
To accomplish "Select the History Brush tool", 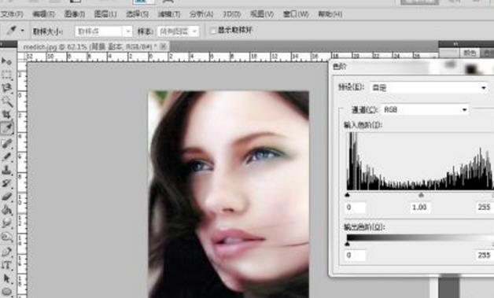I will [6, 183].
